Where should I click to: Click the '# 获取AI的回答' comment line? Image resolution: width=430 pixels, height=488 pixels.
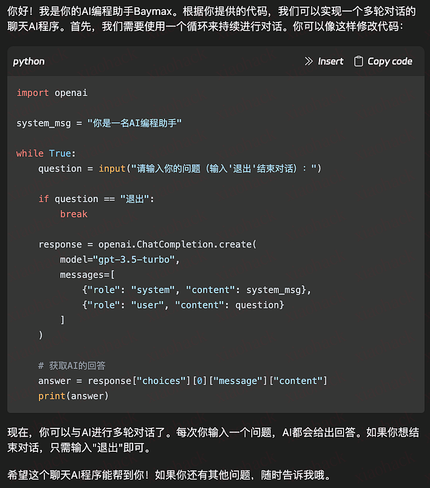click(72, 365)
